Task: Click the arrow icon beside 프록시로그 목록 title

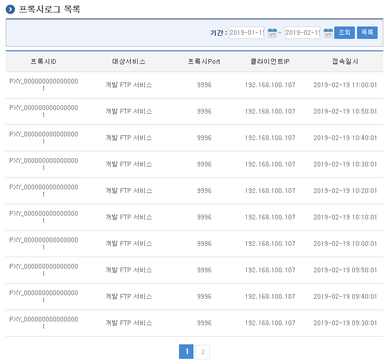Action: (10, 9)
